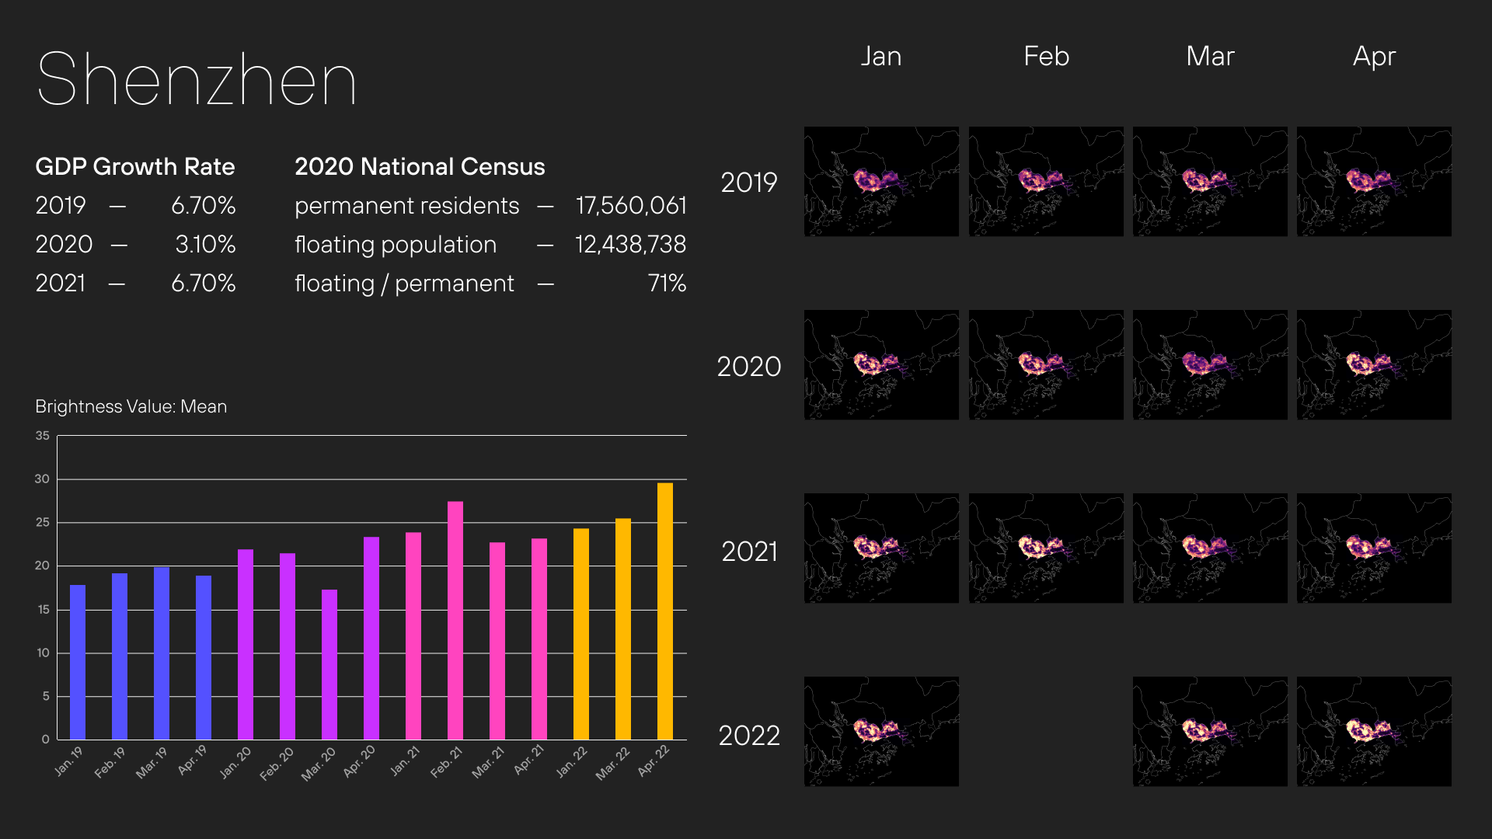Viewport: 1492px width, 839px height.
Task: Select the January 2022 map thumbnail
Action: 881,731
